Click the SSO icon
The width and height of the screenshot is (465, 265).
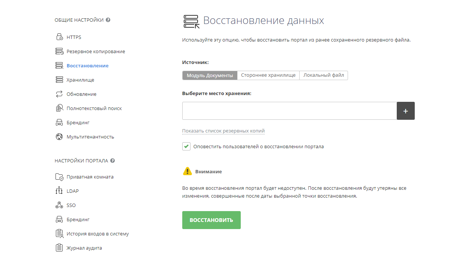point(59,205)
